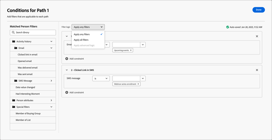The height and width of the screenshot is (140, 272).
Task: Delete the Clicked Link in SMS filter
Action: 257,70
